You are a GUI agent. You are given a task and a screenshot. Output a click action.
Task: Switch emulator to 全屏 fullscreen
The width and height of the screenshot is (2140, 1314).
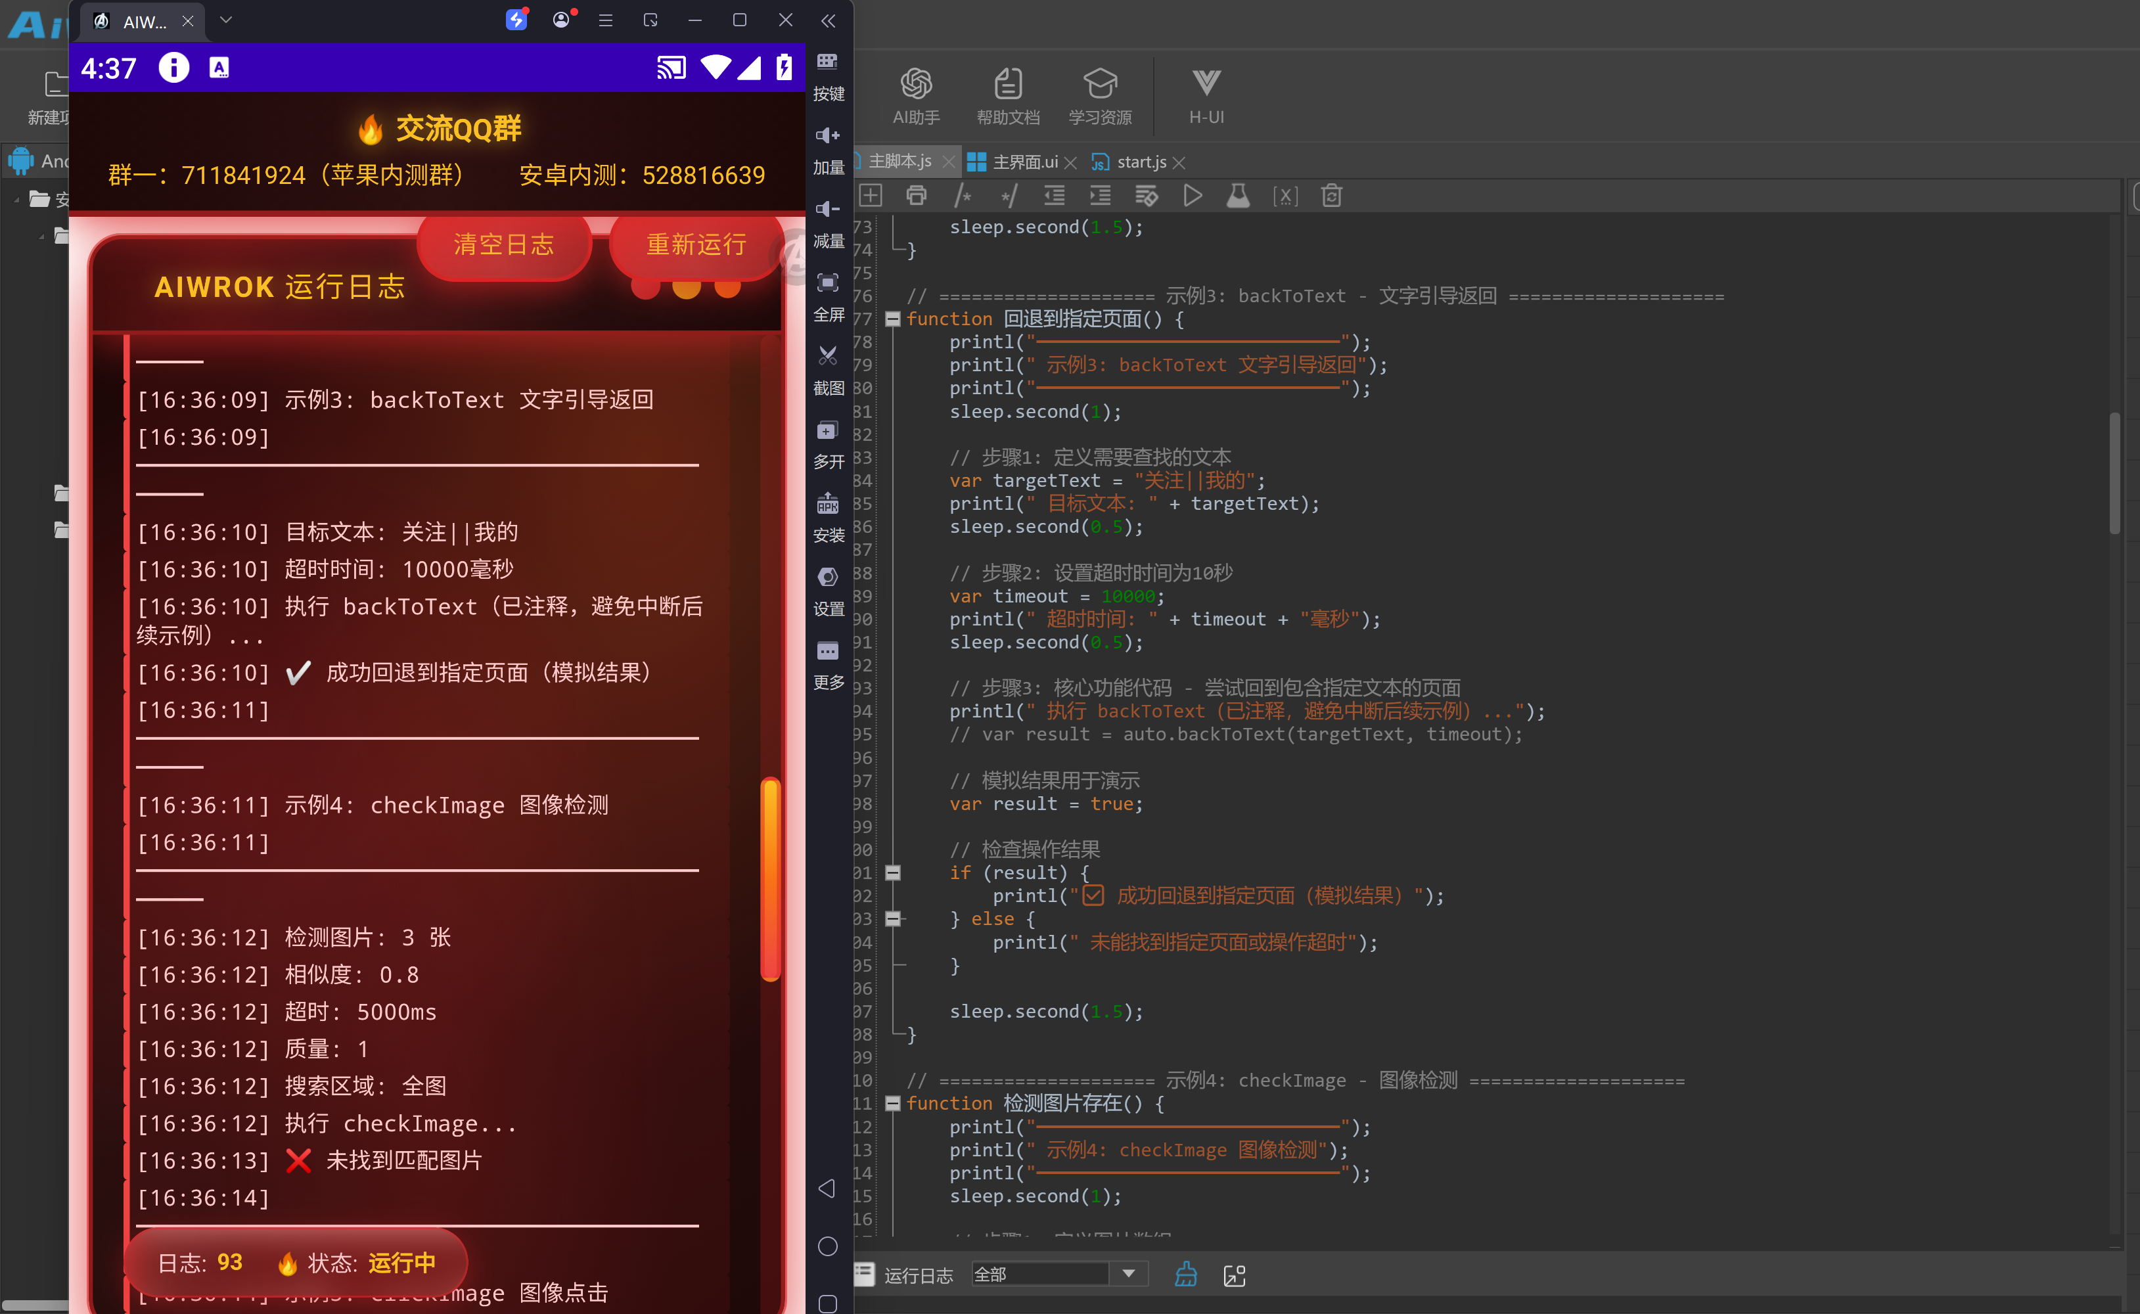click(828, 297)
